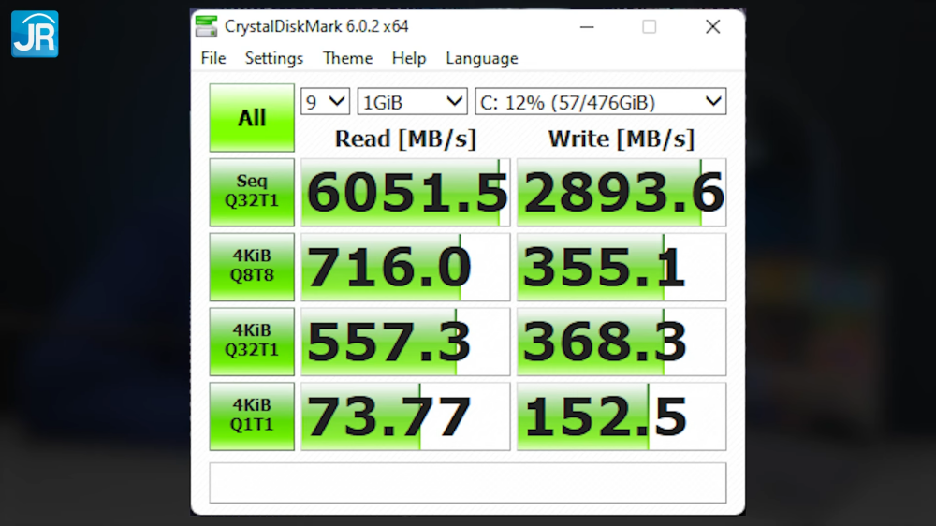This screenshot has height=526, width=936.
Task: Click the 4KiB Q32T1 write value 368.3
Action: [x=622, y=342]
